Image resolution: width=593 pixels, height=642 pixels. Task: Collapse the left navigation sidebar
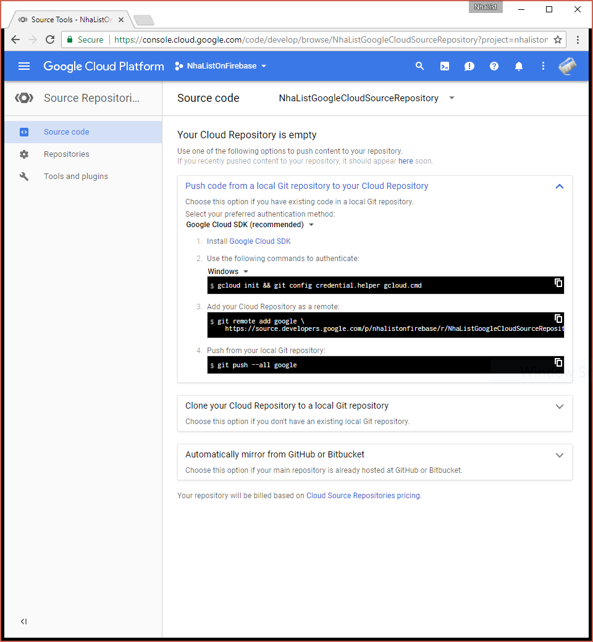pyautogui.click(x=23, y=621)
